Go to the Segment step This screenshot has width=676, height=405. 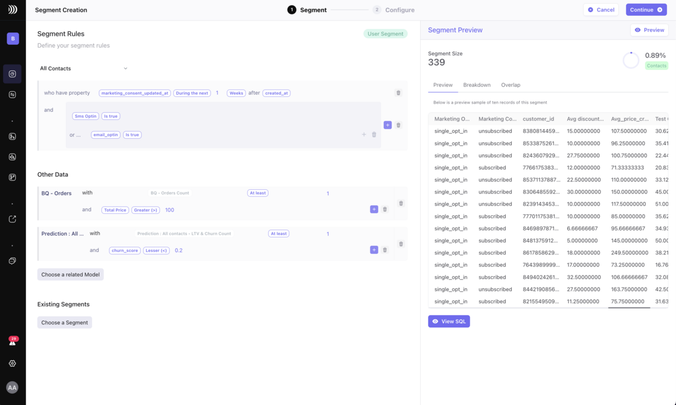pyautogui.click(x=307, y=10)
